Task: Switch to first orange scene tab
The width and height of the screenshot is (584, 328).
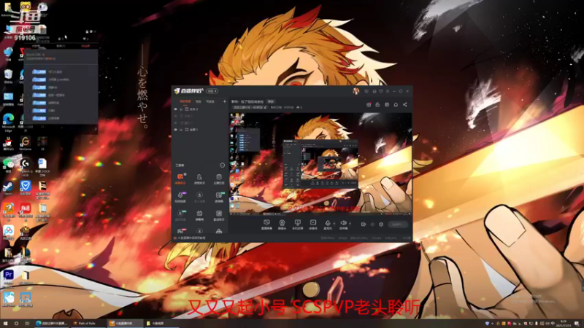Action: click(x=185, y=101)
